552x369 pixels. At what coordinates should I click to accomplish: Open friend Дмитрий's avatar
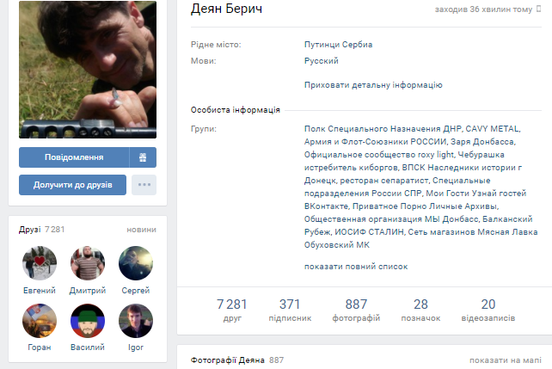(x=88, y=263)
